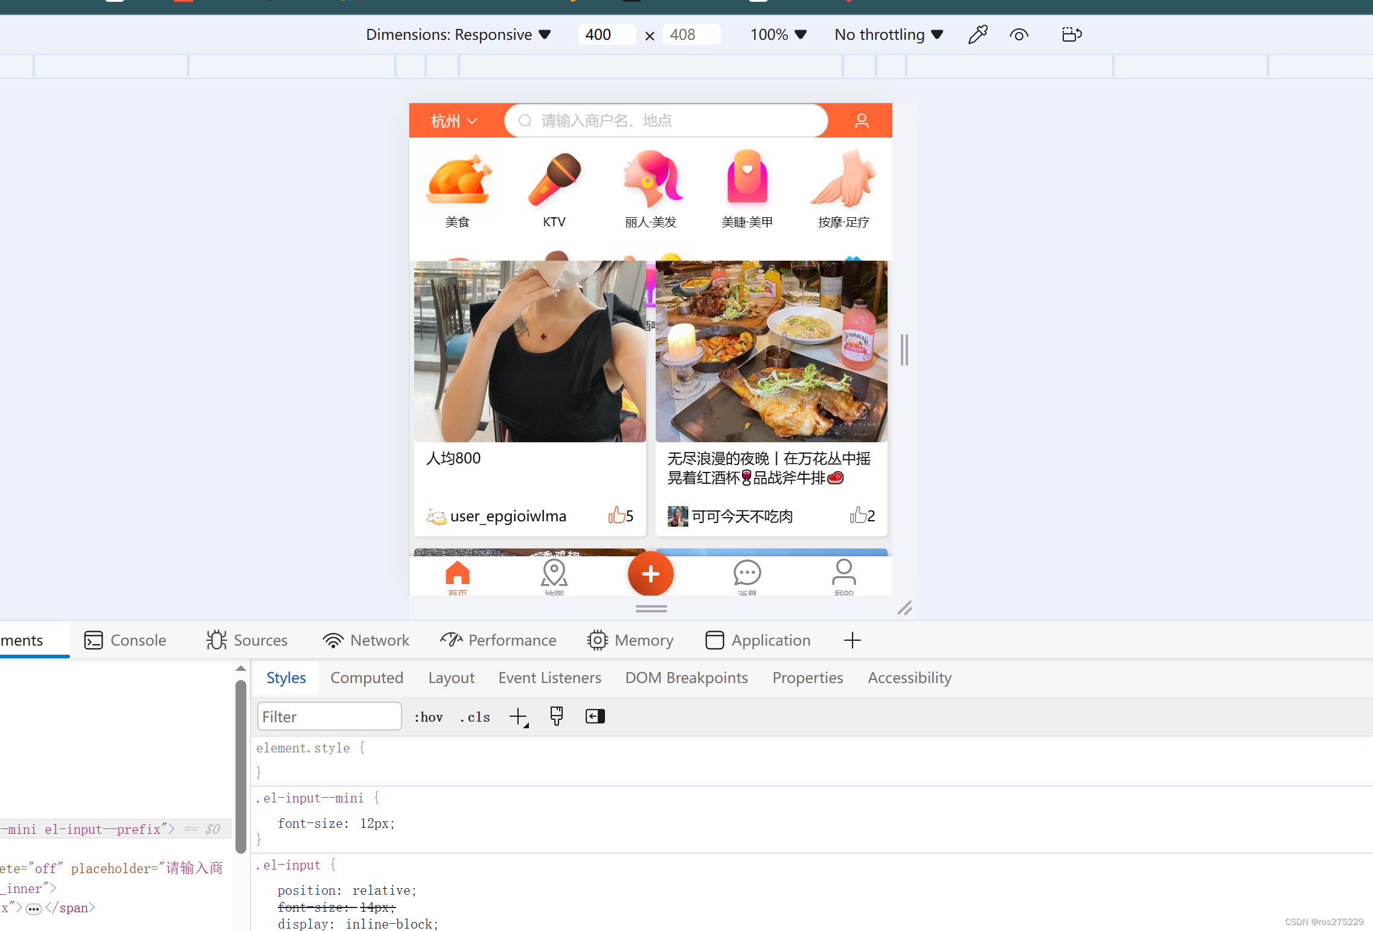Open the Network panel tab
This screenshot has width=1373, height=931.
[x=366, y=640]
